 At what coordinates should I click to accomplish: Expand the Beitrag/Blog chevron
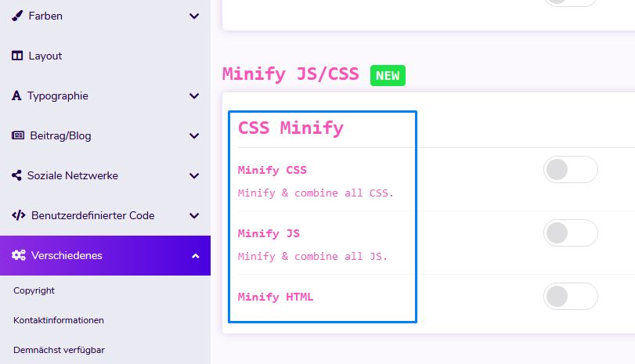point(194,135)
